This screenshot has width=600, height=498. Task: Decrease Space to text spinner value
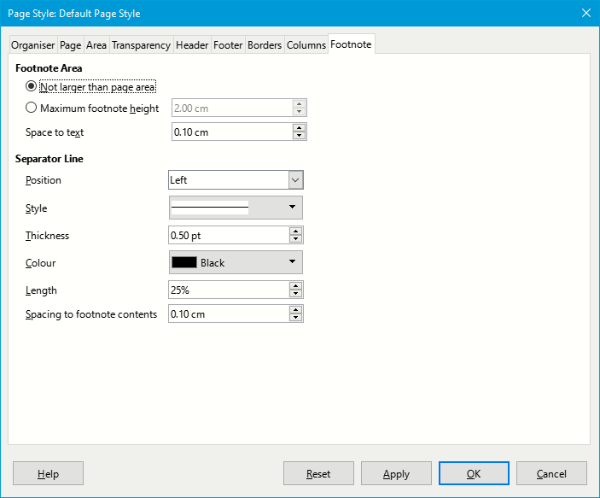tap(299, 136)
